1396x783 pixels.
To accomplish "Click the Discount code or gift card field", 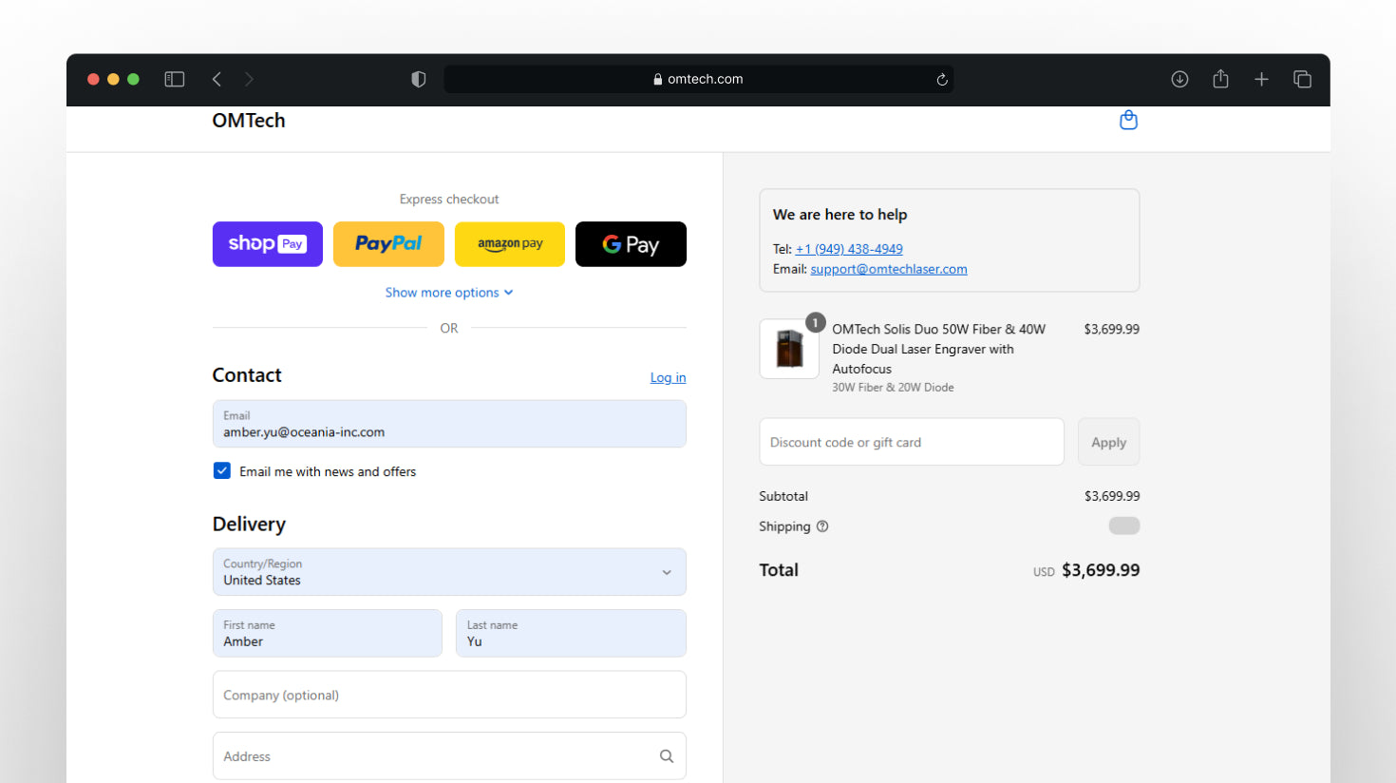I will [x=912, y=442].
